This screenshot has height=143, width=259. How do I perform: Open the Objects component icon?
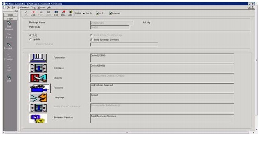[38, 78]
